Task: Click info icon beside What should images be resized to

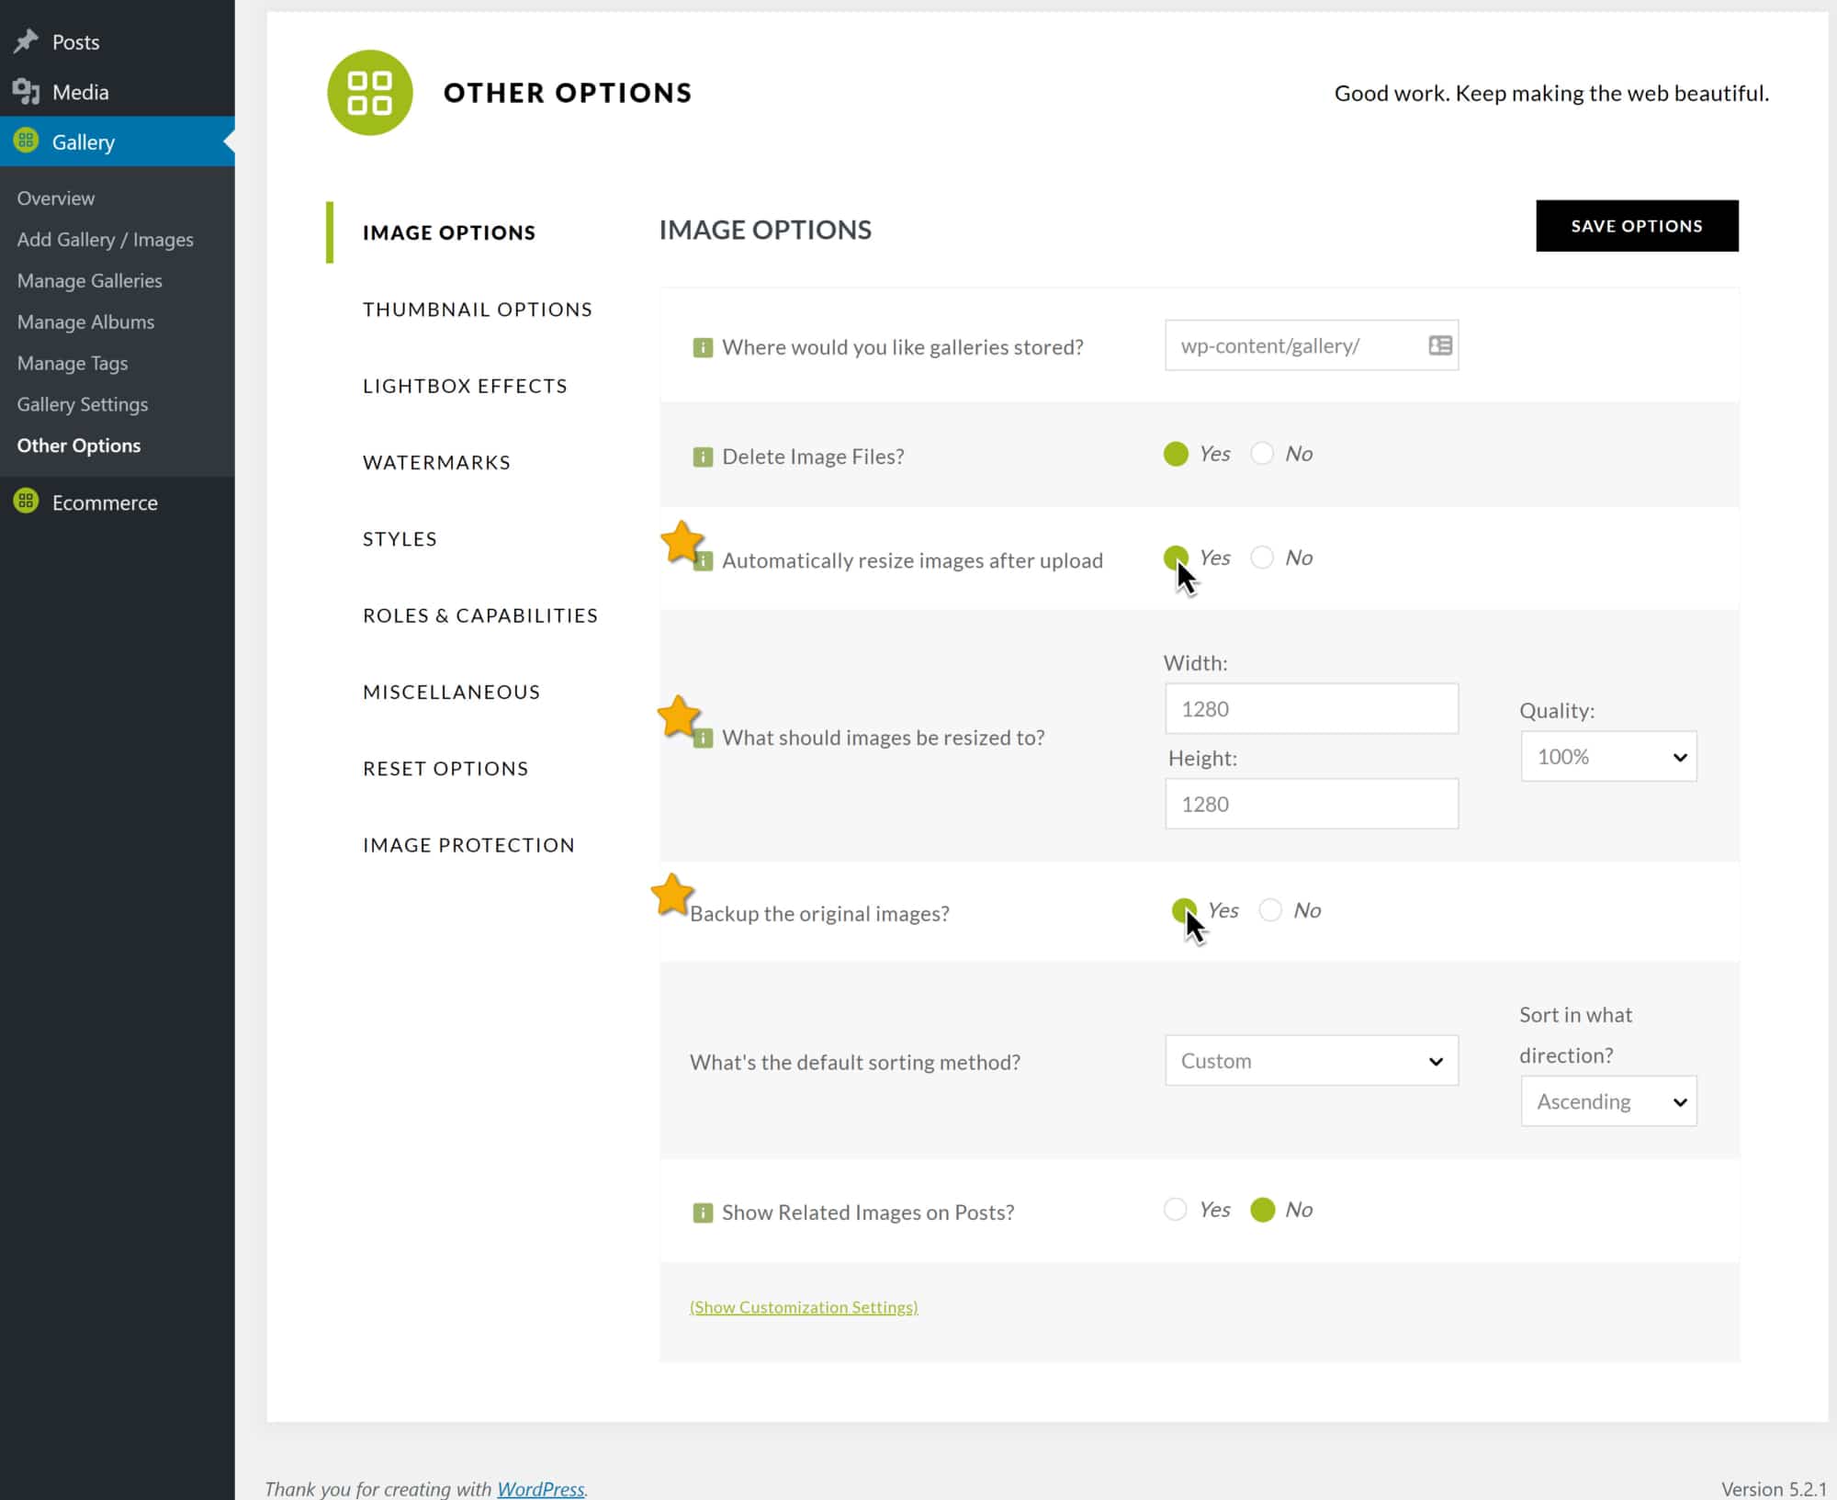Action: click(x=704, y=739)
